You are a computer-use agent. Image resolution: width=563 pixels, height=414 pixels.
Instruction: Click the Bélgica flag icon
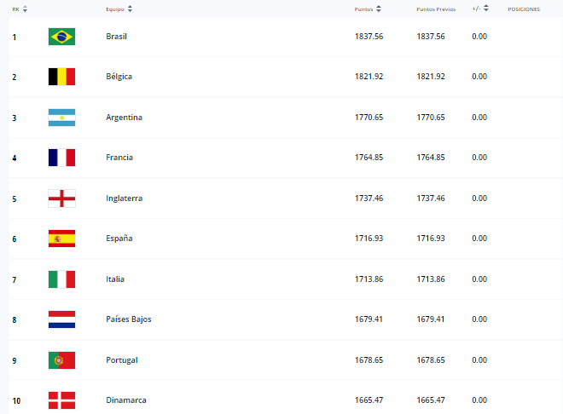pos(61,77)
